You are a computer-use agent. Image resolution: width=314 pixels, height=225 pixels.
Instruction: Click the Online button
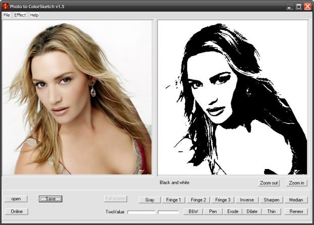coord(17,211)
